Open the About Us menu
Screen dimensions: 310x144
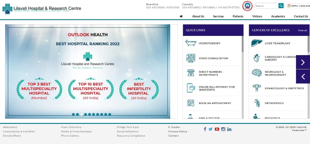click(x=198, y=16)
